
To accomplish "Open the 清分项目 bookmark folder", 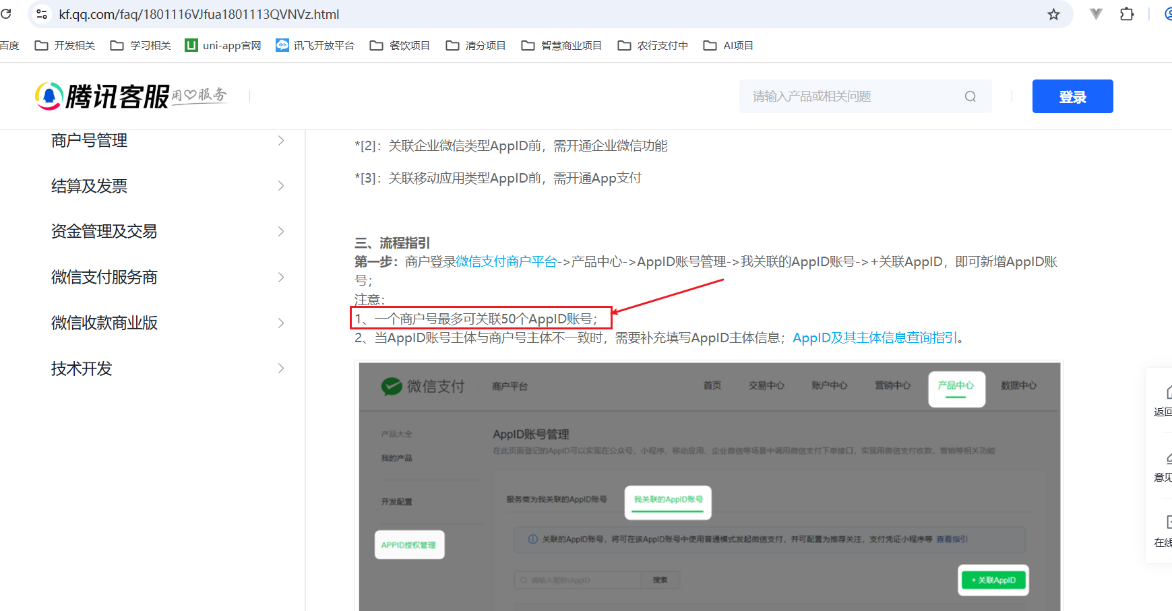I will pos(476,45).
